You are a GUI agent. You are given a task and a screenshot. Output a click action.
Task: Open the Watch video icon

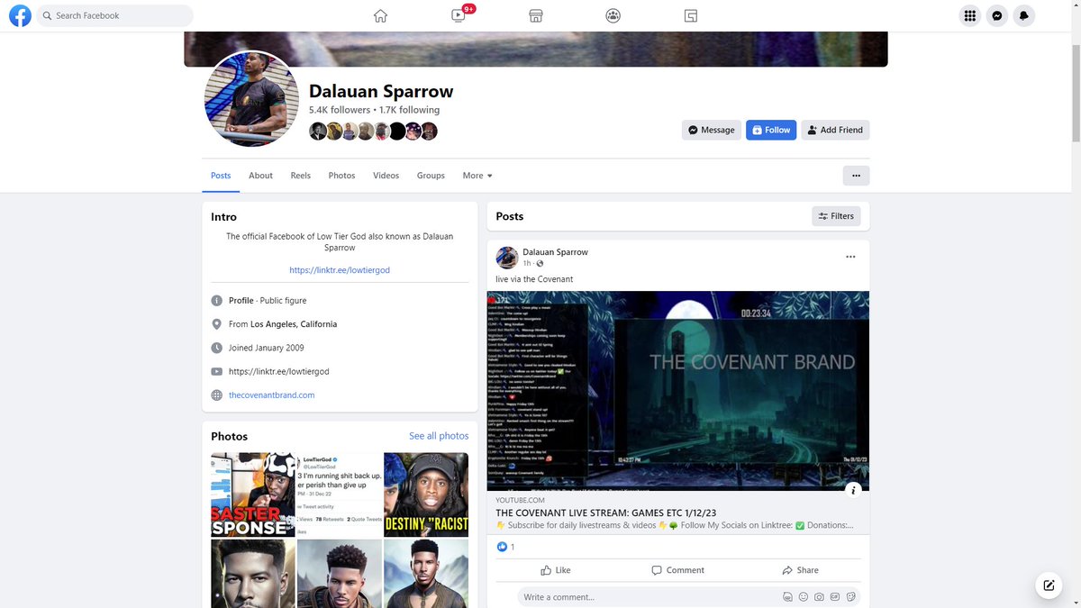pos(459,15)
